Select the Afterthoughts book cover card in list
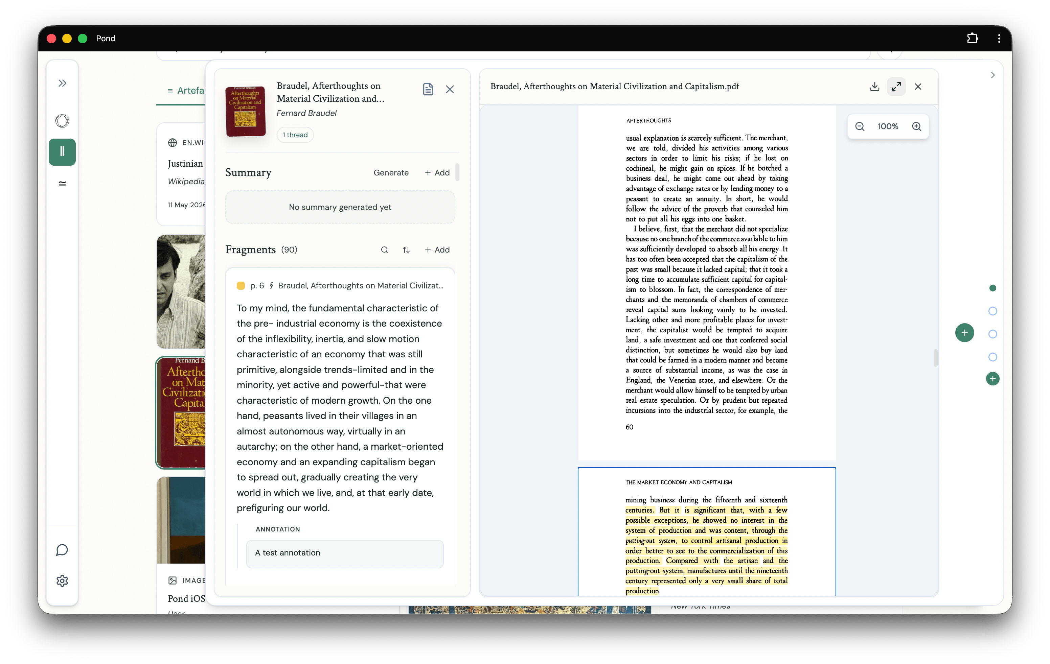The image size is (1050, 664). coord(181,412)
